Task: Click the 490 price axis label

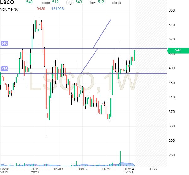Action: point(172,68)
